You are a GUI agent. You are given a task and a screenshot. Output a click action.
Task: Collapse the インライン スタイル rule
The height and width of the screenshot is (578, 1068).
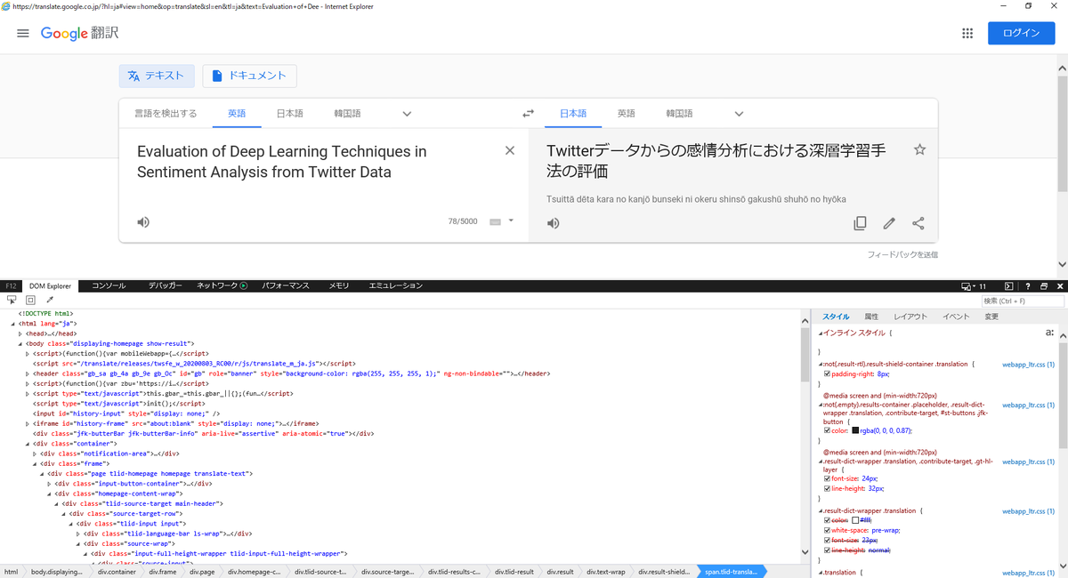click(x=820, y=333)
